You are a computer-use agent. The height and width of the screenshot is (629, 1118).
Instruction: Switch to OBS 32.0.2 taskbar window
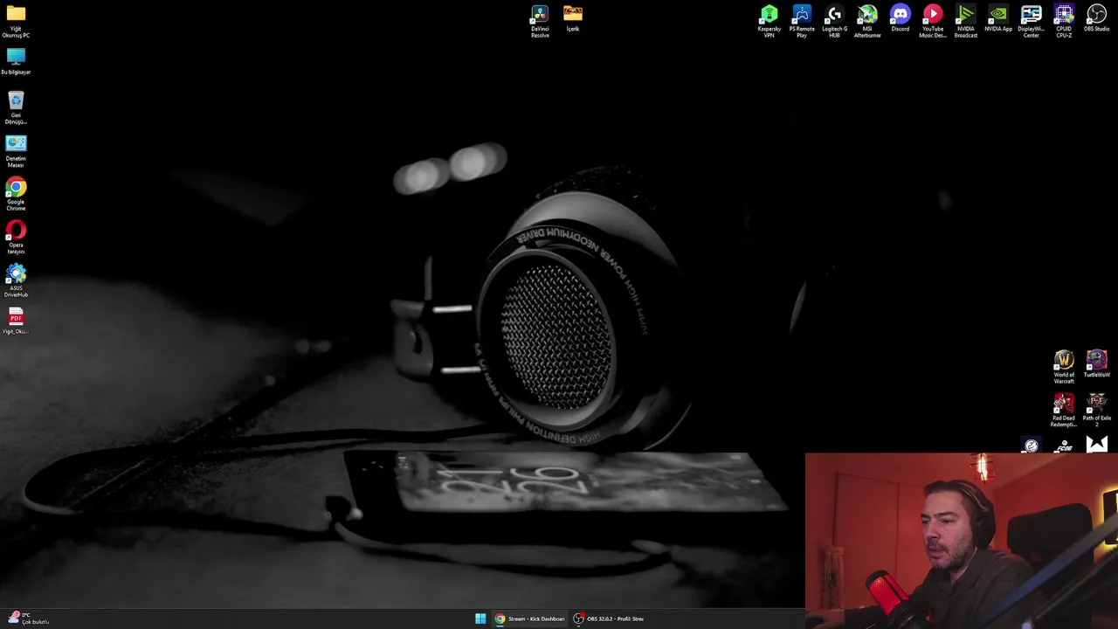pyautogui.click(x=609, y=619)
